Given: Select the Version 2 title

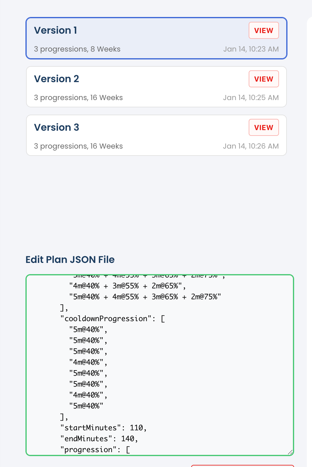Looking at the screenshot, I should click(x=56, y=79).
